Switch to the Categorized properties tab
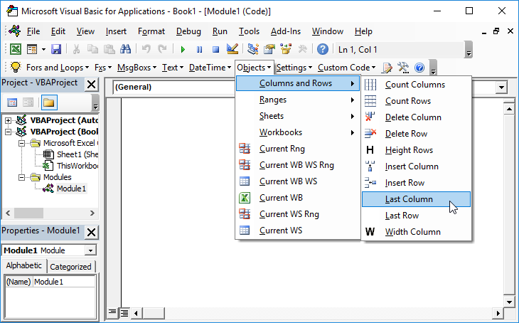The height and width of the screenshot is (323, 519). [71, 267]
